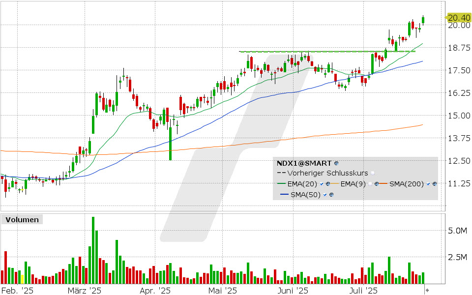
Task: Check the EMA(9) visibility checkbox
Action: 370,184
